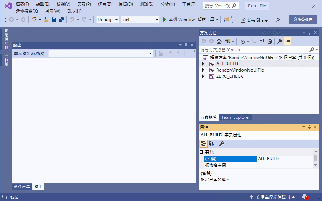This screenshot has height=201, width=322.
Task: Toggle the Preview Selected Items button
Action: [x=287, y=41]
